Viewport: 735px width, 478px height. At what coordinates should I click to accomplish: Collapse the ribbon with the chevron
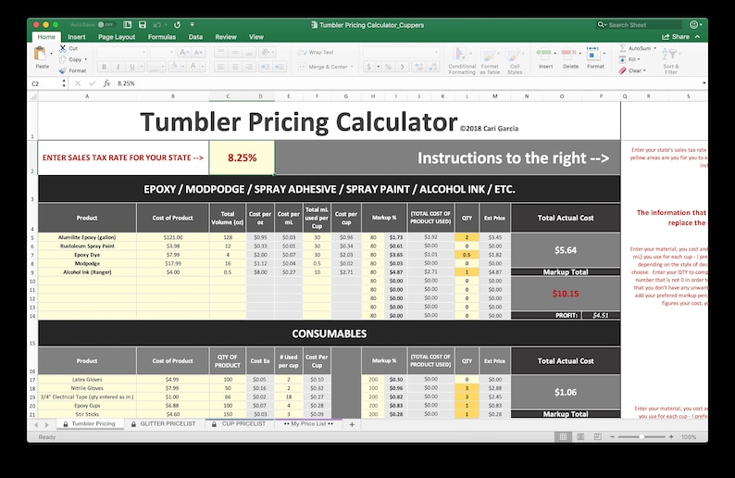tap(697, 36)
